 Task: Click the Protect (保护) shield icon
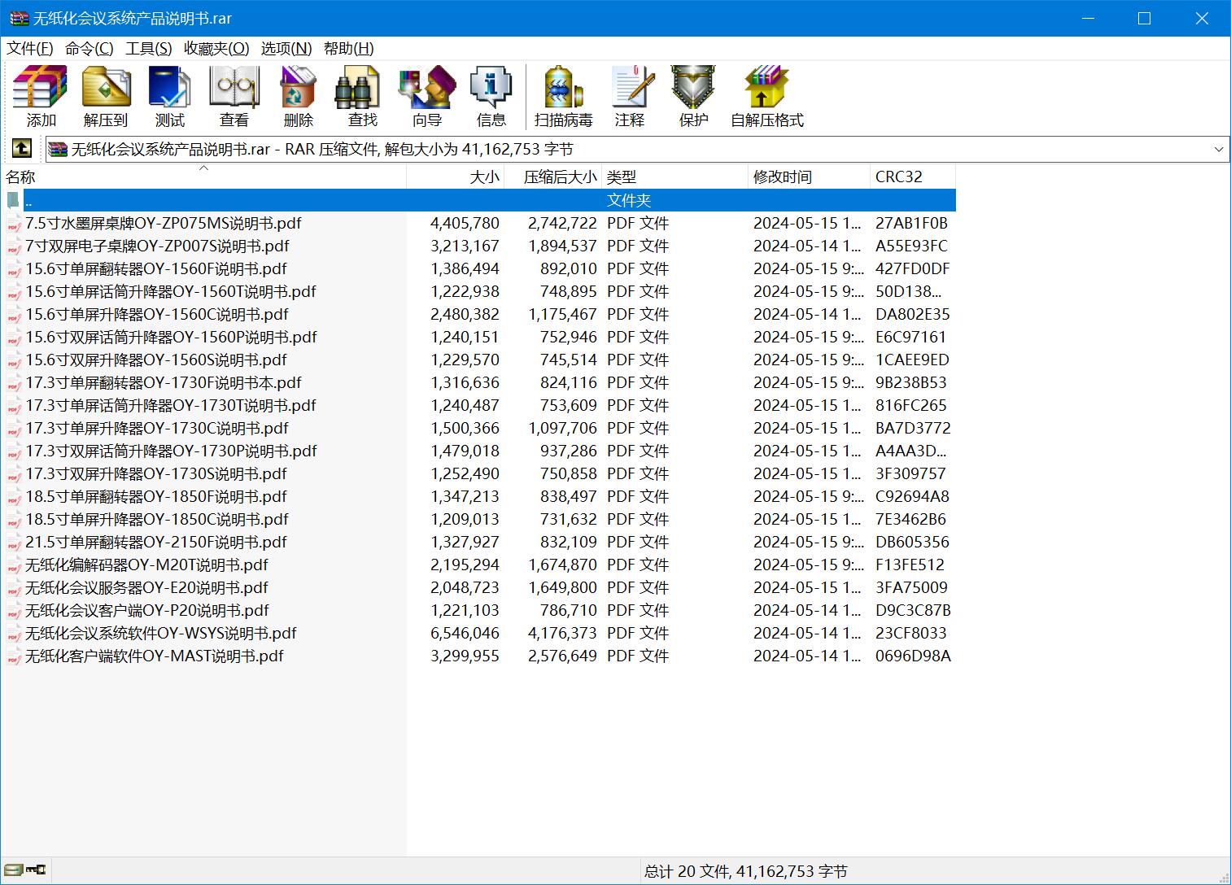694,97
